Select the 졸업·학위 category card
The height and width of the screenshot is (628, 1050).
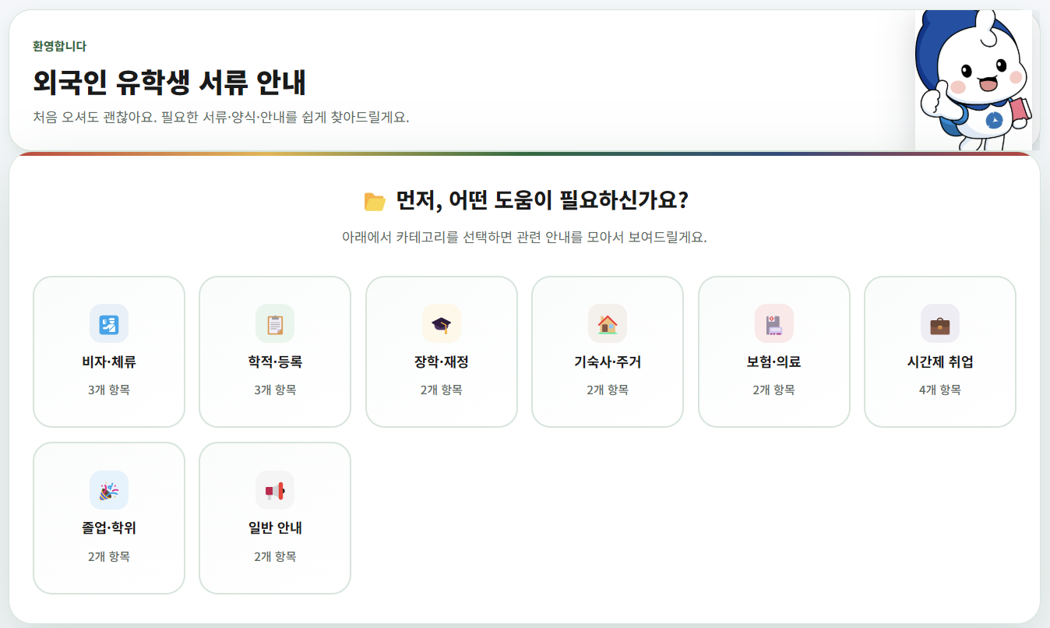[108, 517]
